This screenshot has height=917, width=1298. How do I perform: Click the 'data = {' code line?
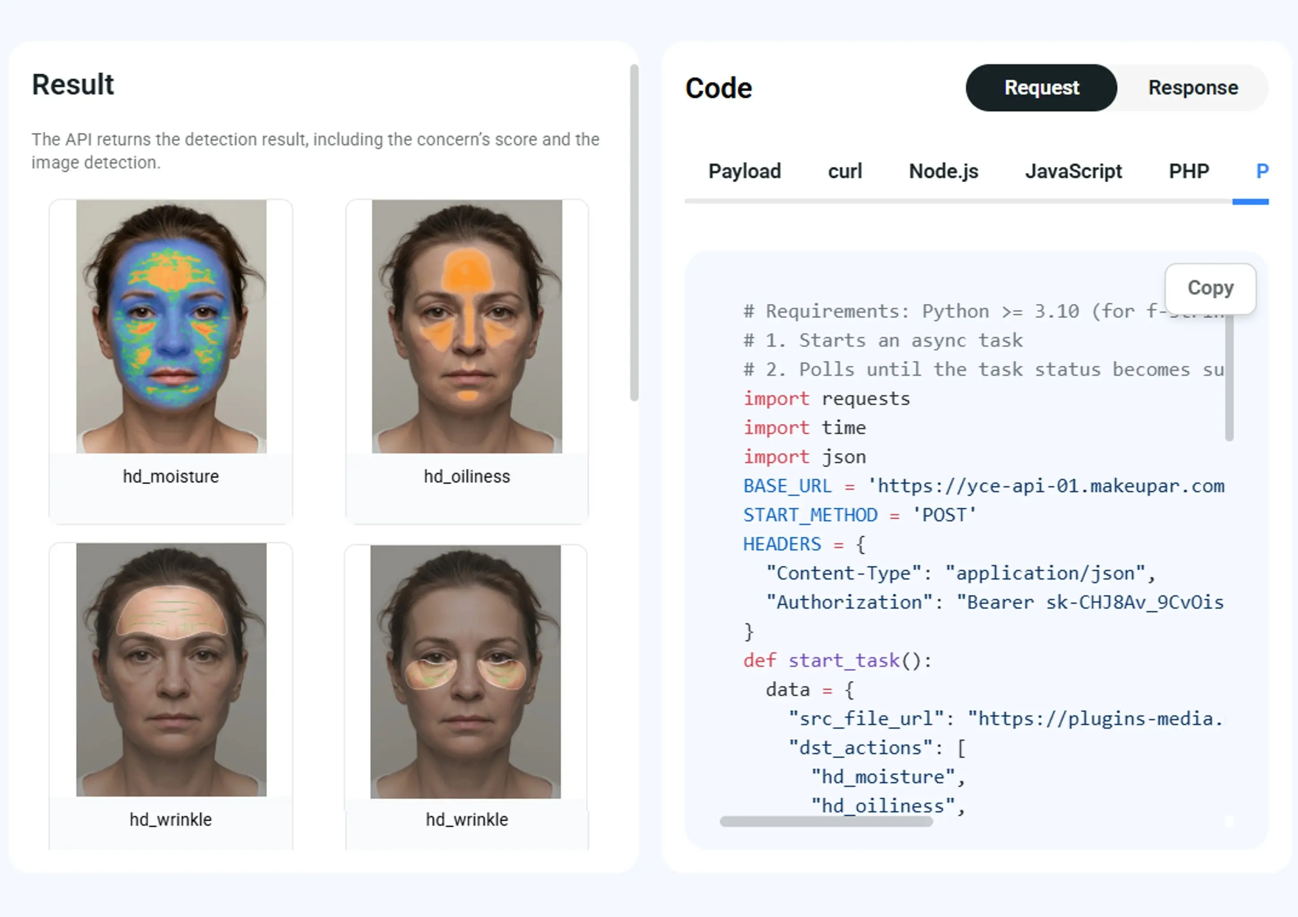(810, 690)
